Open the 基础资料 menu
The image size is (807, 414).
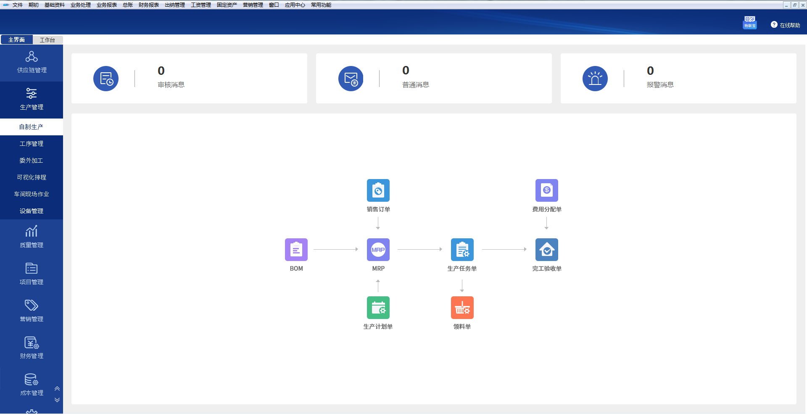55,5
